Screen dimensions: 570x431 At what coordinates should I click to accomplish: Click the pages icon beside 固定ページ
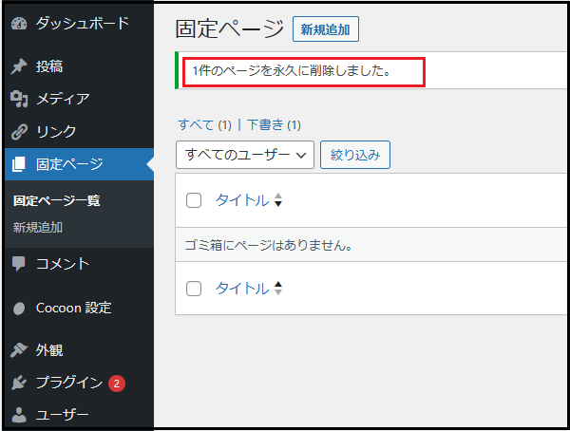point(19,164)
